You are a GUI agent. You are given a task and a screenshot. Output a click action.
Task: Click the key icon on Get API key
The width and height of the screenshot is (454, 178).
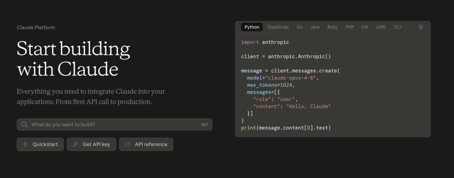pos(75,144)
